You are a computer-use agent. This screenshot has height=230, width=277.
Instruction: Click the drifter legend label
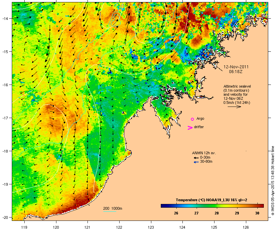tap(199, 127)
